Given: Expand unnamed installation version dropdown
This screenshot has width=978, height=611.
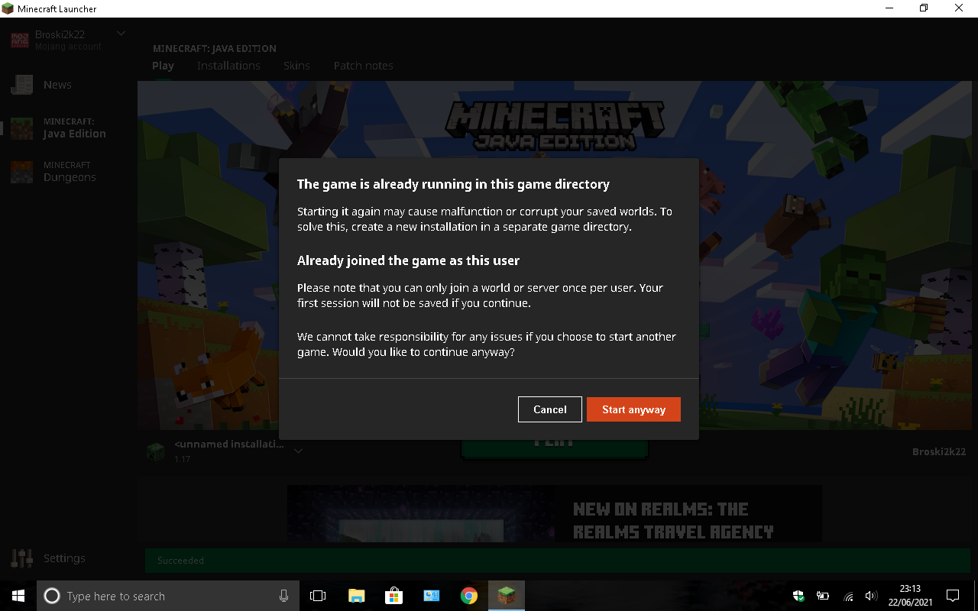Looking at the screenshot, I should [x=299, y=451].
